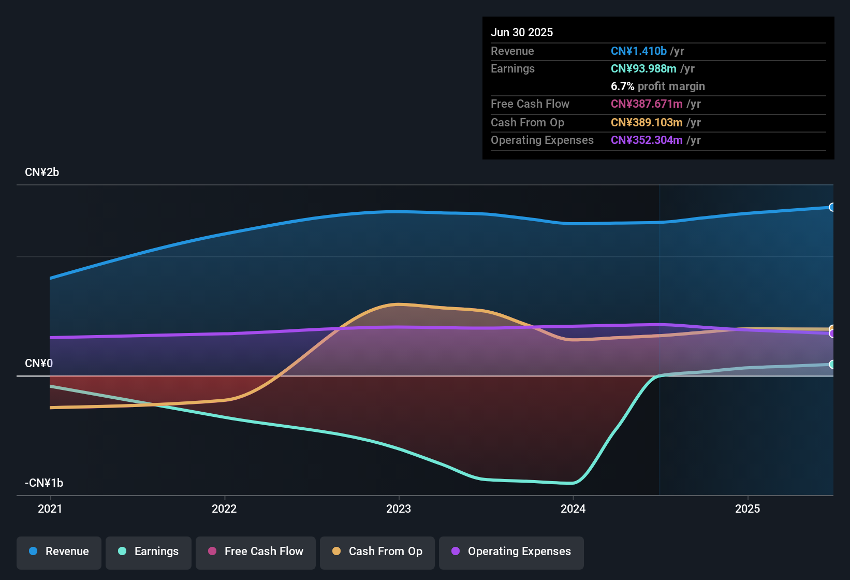Click the CN¥389.103m cash from op value
The height and width of the screenshot is (580, 850).
[x=647, y=123]
